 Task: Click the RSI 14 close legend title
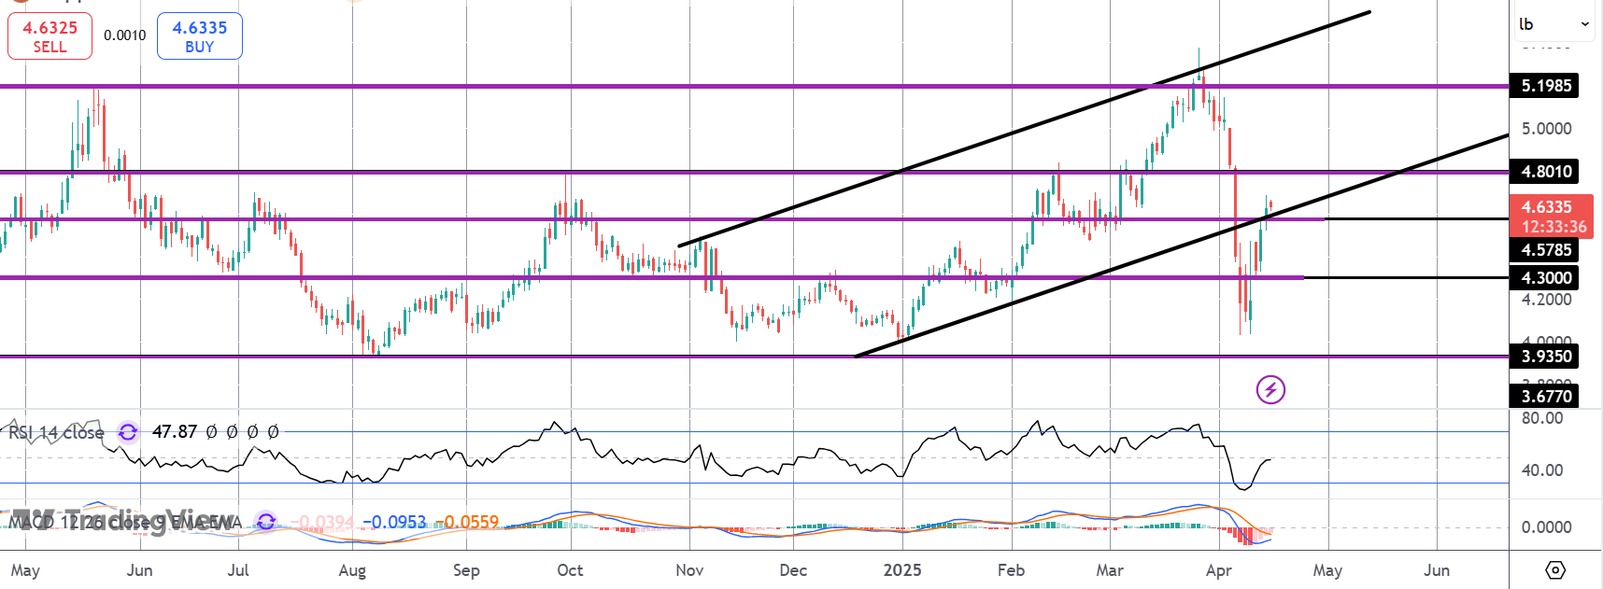[x=57, y=432]
